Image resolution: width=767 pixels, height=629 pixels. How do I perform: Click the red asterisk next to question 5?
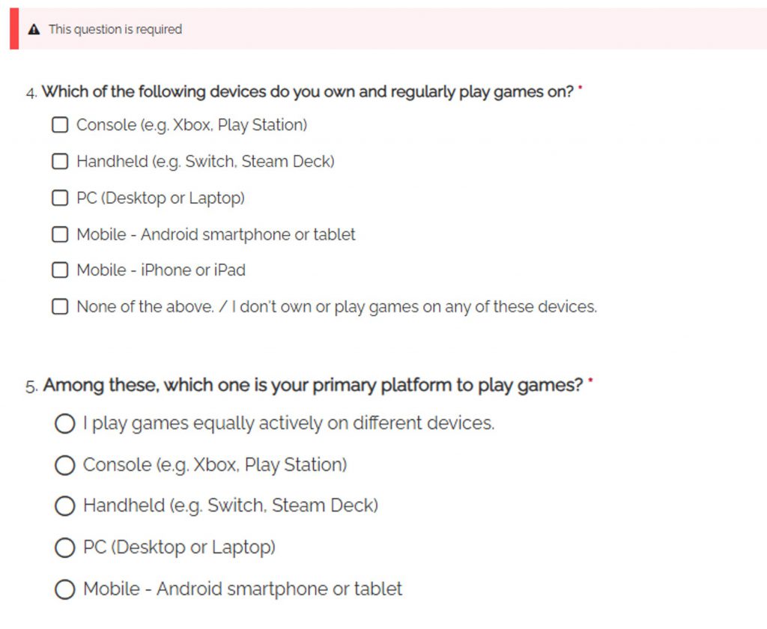590,383
